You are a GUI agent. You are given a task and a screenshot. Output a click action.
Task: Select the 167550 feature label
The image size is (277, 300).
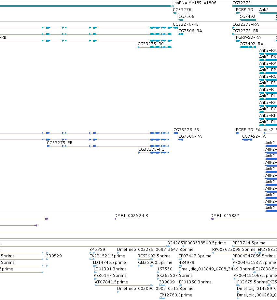point(165,269)
